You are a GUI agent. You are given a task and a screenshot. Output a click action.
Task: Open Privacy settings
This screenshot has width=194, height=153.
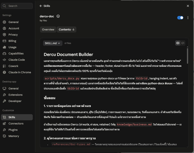coord(17,35)
